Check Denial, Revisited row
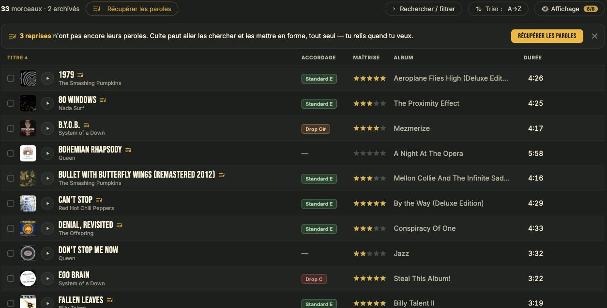Image resolution: width=607 pixels, height=308 pixels. pyautogui.click(x=11, y=229)
